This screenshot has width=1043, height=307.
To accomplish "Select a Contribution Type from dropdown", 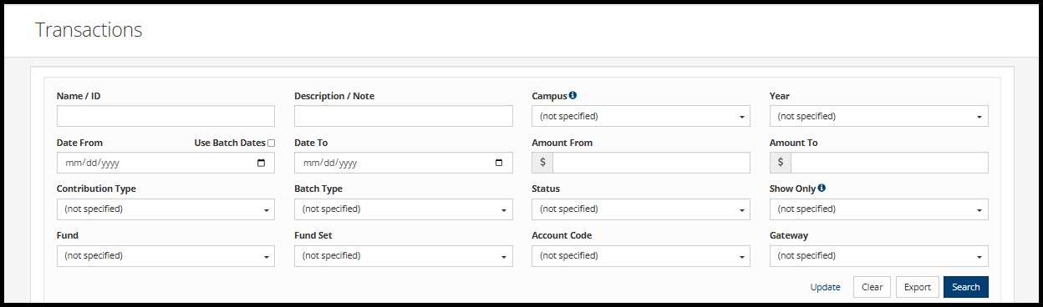I will point(165,209).
